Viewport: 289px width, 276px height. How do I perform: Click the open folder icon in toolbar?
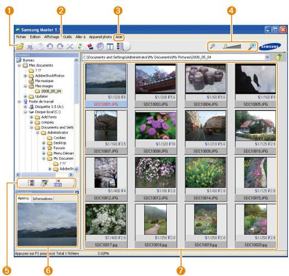(20, 46)
